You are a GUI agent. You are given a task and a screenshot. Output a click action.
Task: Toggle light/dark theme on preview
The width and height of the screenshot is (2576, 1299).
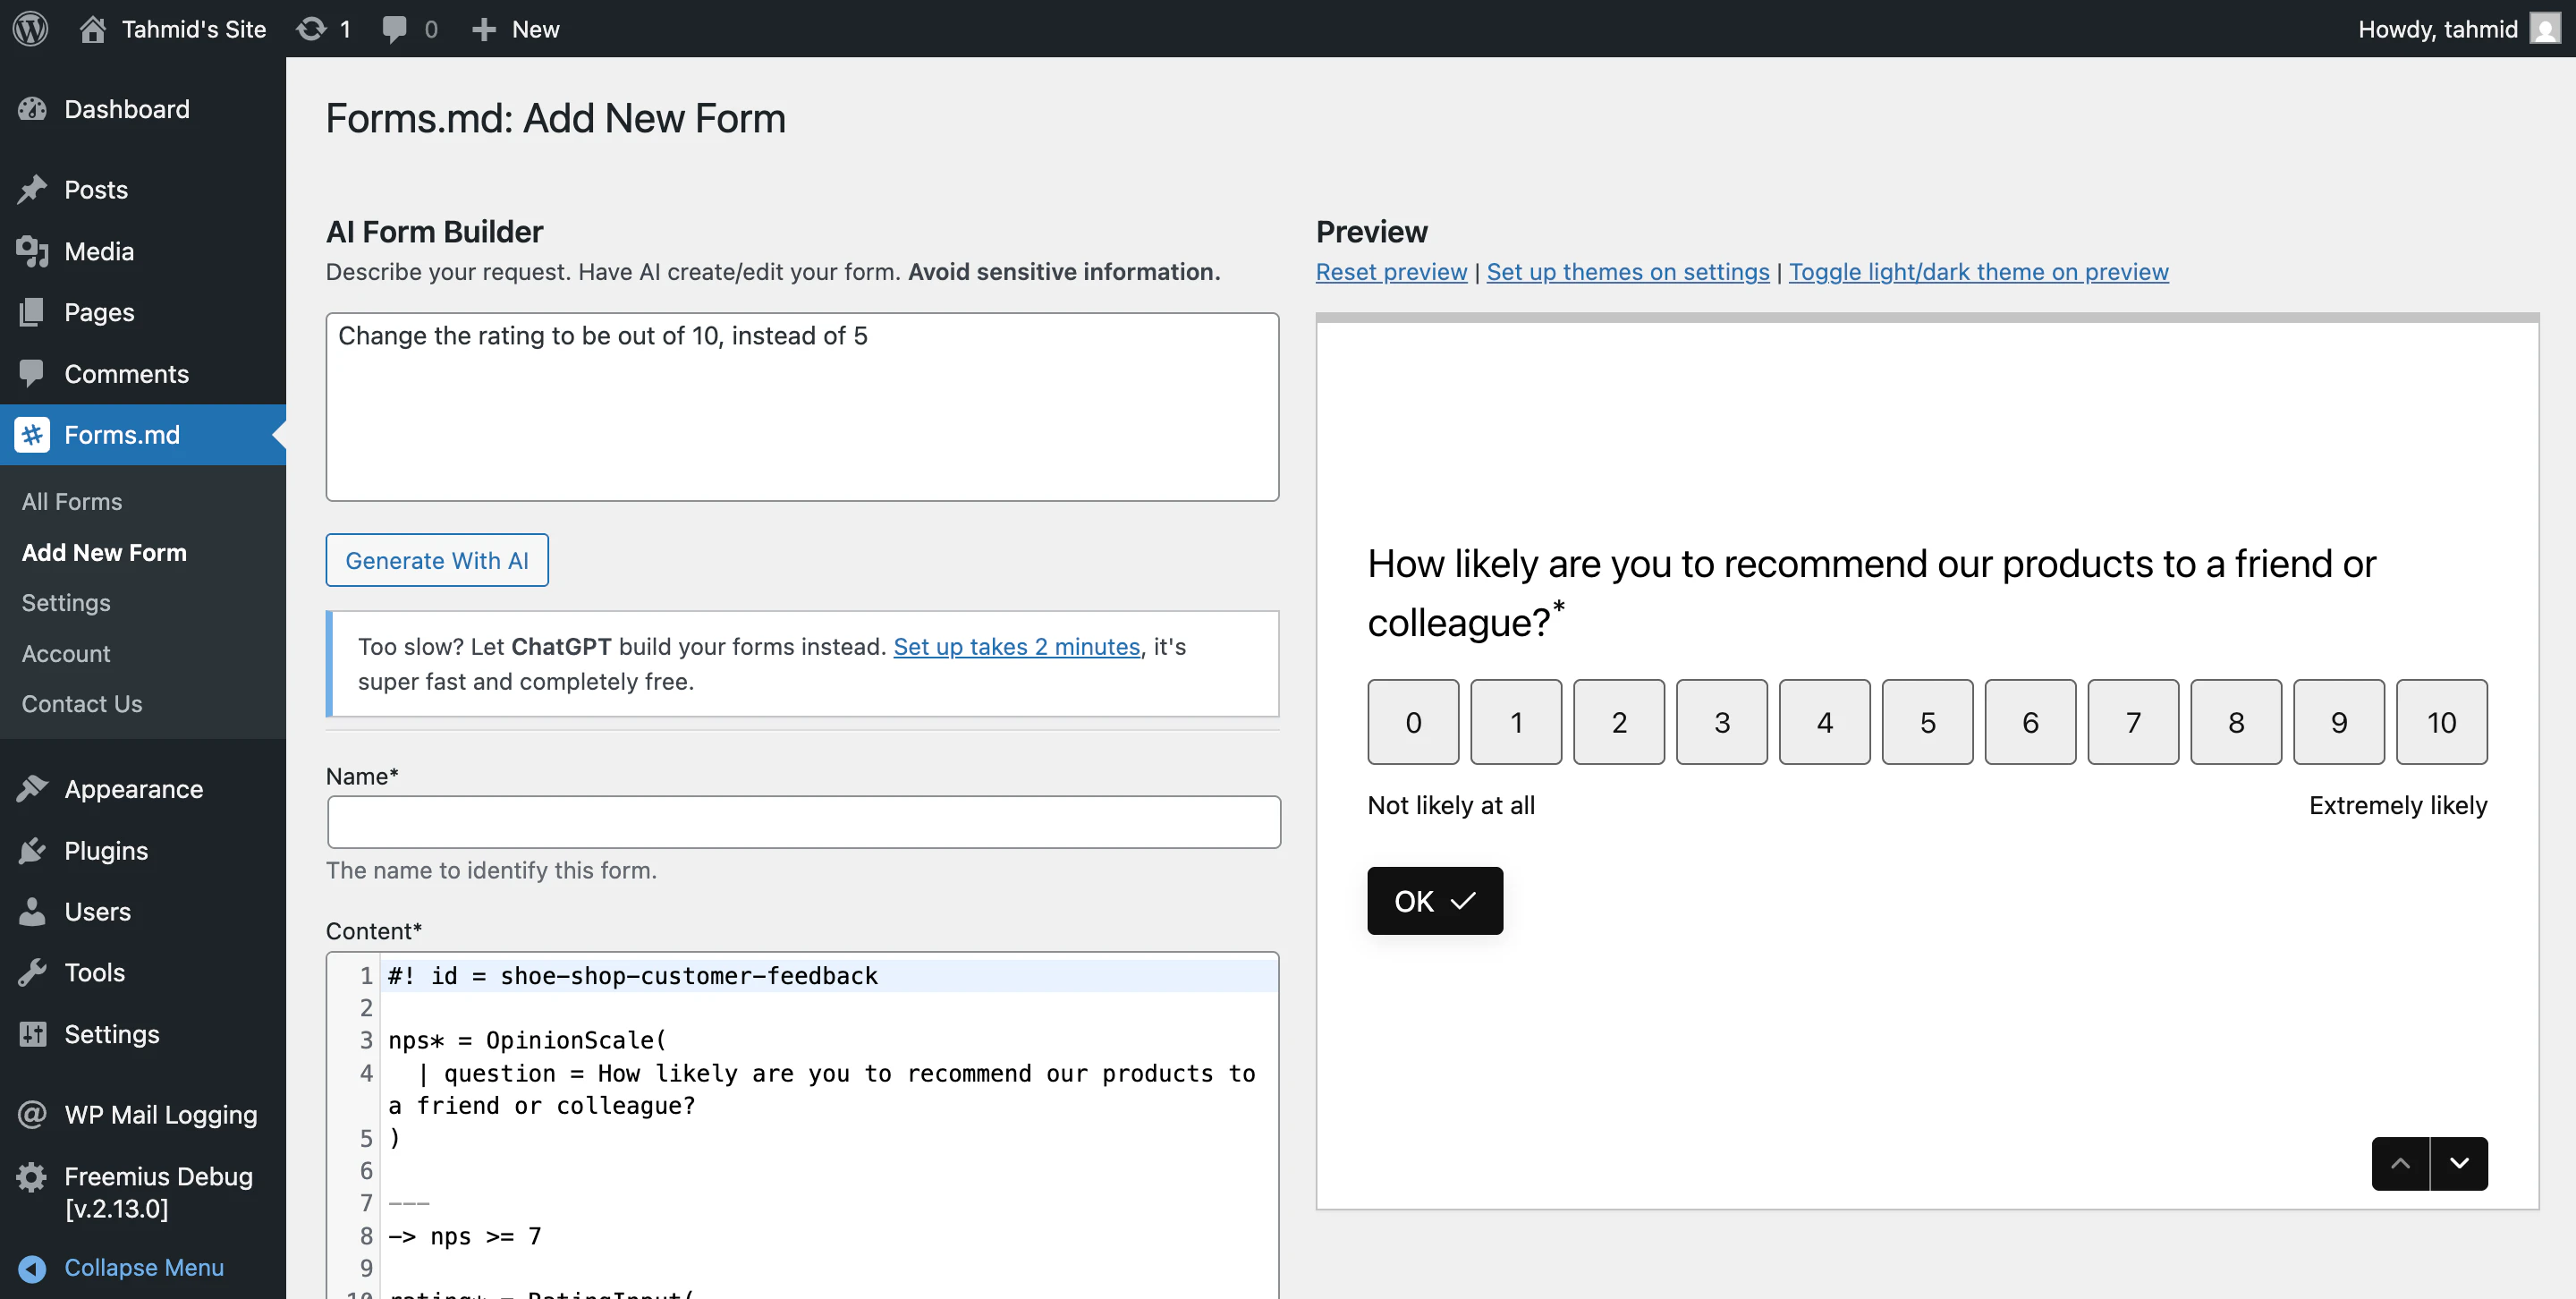(x=1978, y=272)
